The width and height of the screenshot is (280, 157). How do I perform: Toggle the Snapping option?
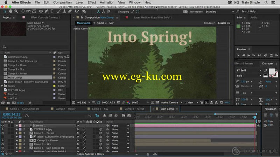point(124,12)
